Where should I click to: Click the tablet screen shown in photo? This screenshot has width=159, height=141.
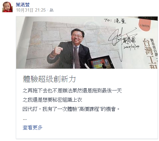[100, 62]
